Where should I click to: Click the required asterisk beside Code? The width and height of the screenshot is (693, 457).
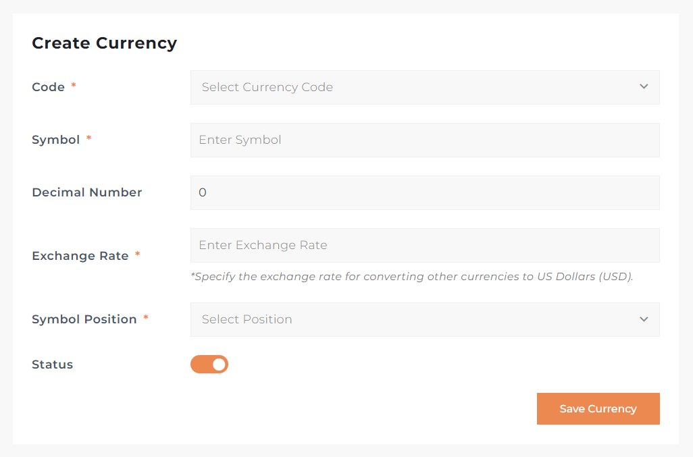(x=74, y=86)
